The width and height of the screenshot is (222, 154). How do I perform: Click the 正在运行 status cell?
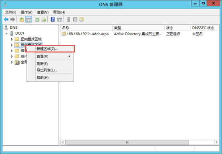pyautogui.click(x=173, y=34)
